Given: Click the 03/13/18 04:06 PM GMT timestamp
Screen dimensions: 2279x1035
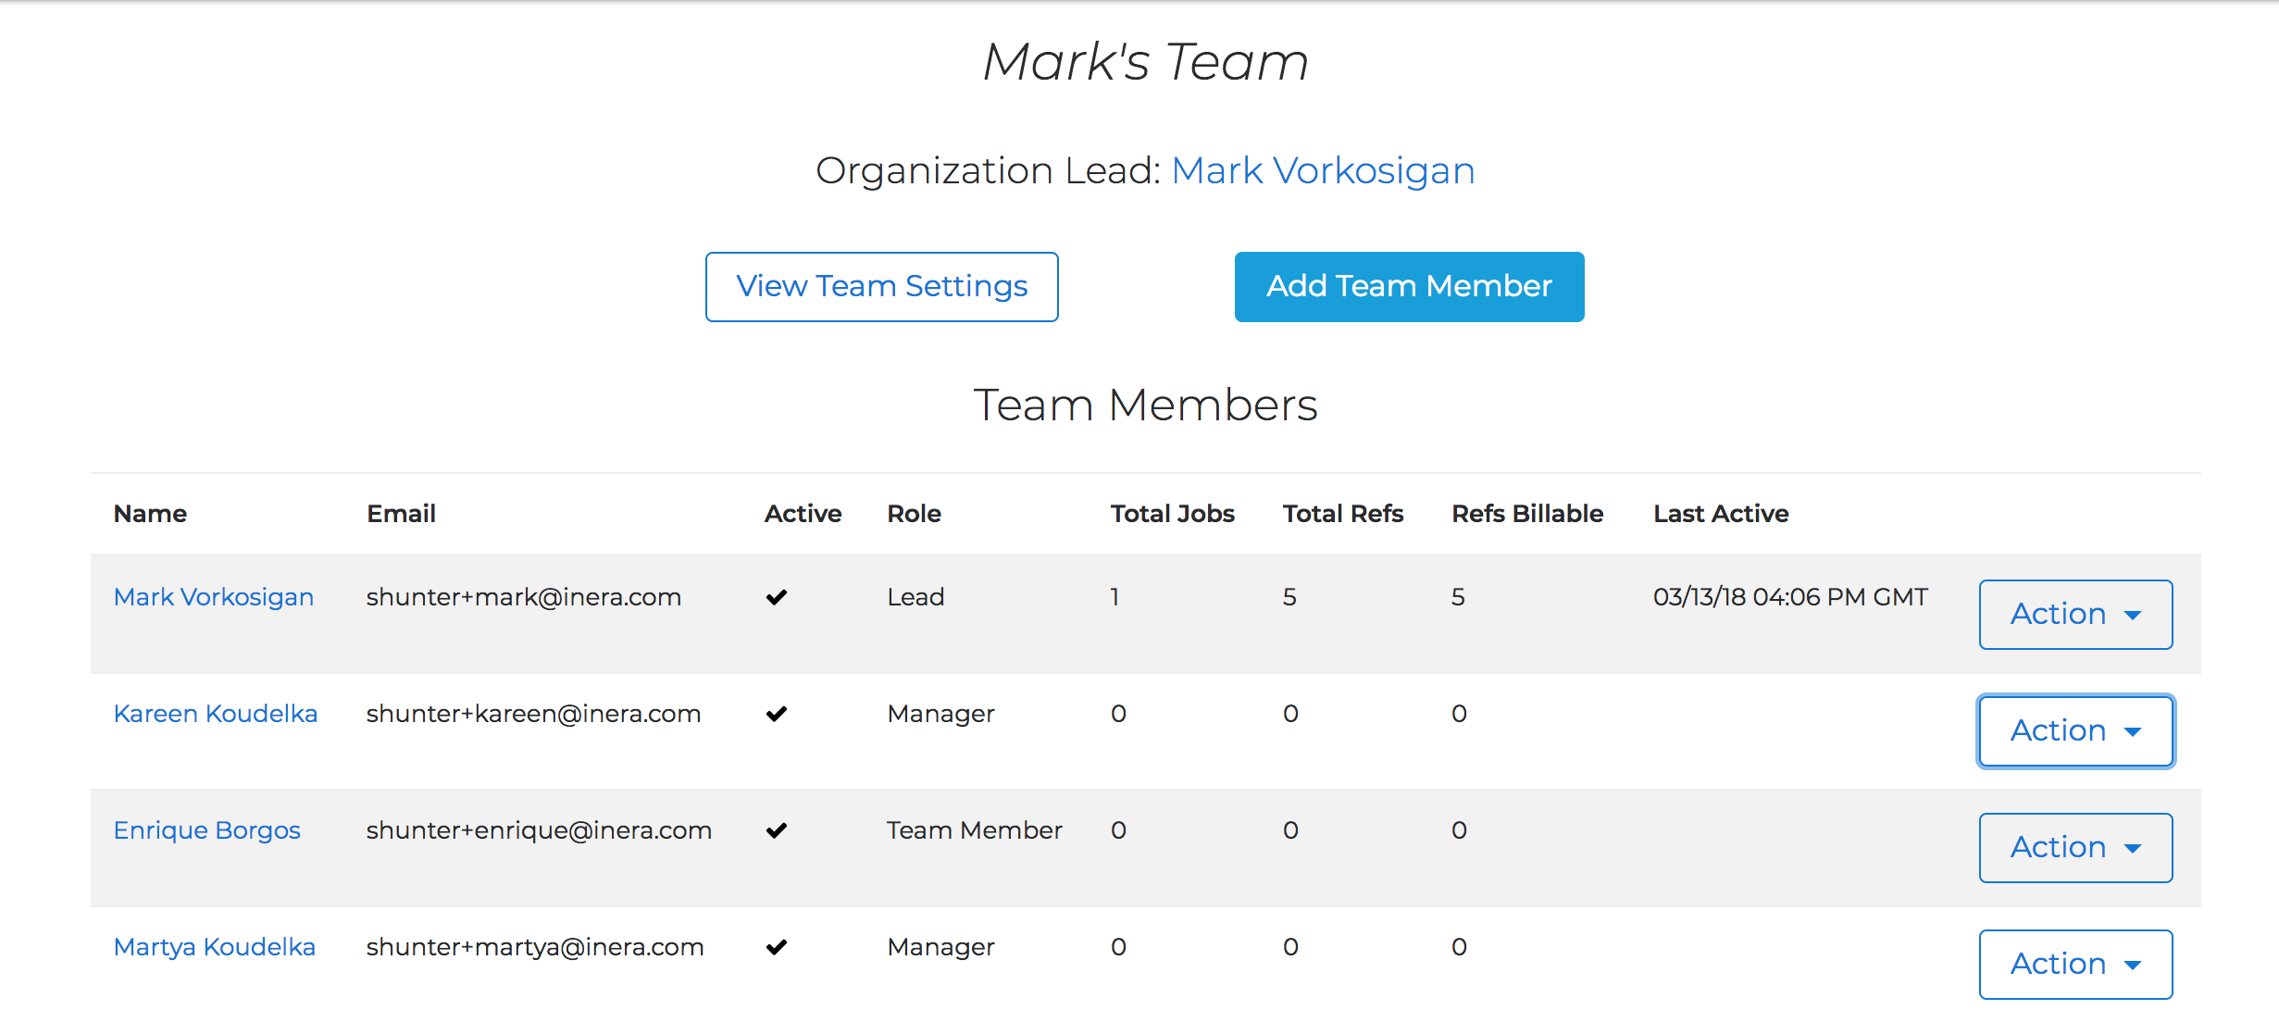Looking at the screenshot, I should [x=1790, y=597].
